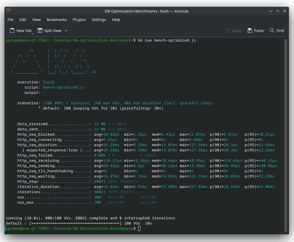Click 'vus_max' metric name
This screenshot has width=294, height=242.
point(25,202)
